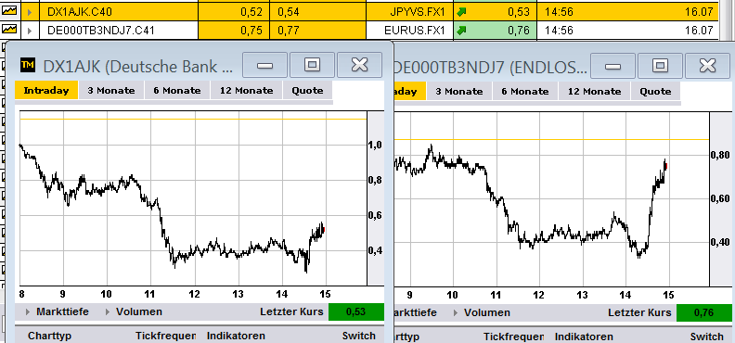The image size is (735, 343).
Task: Expand Markttiefe in DX1AJK window
Action: point(58,311)
